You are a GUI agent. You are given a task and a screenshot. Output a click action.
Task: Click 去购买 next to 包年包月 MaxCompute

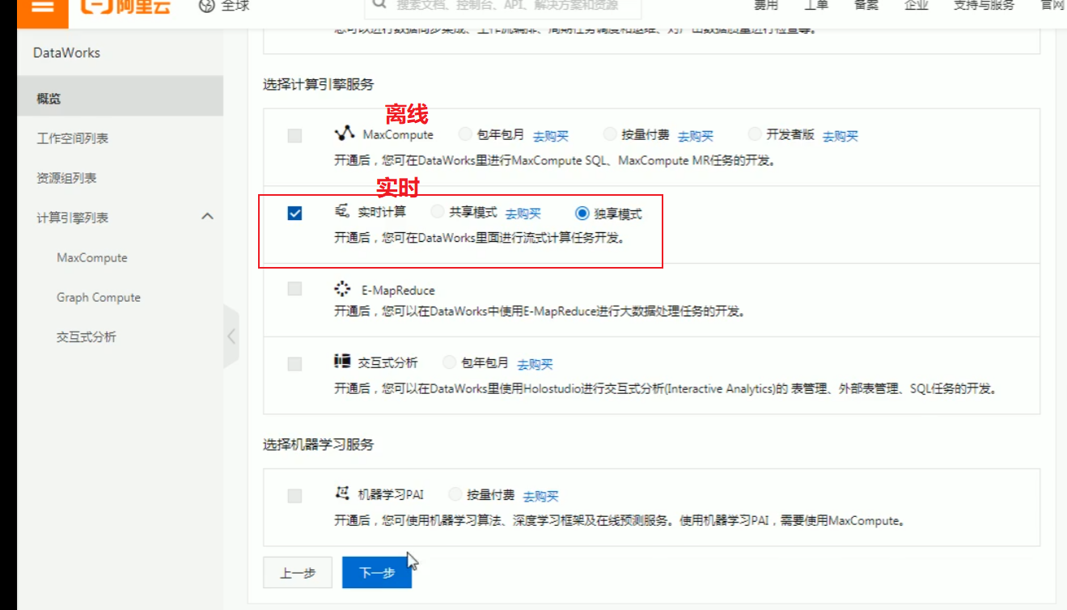click(550, 136)
